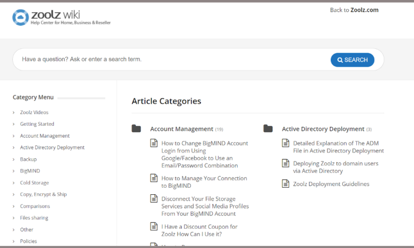414x248 pixels.
Task: Click document icon beside Deploying Zoolz to domain users
Action: click(286, 163)
